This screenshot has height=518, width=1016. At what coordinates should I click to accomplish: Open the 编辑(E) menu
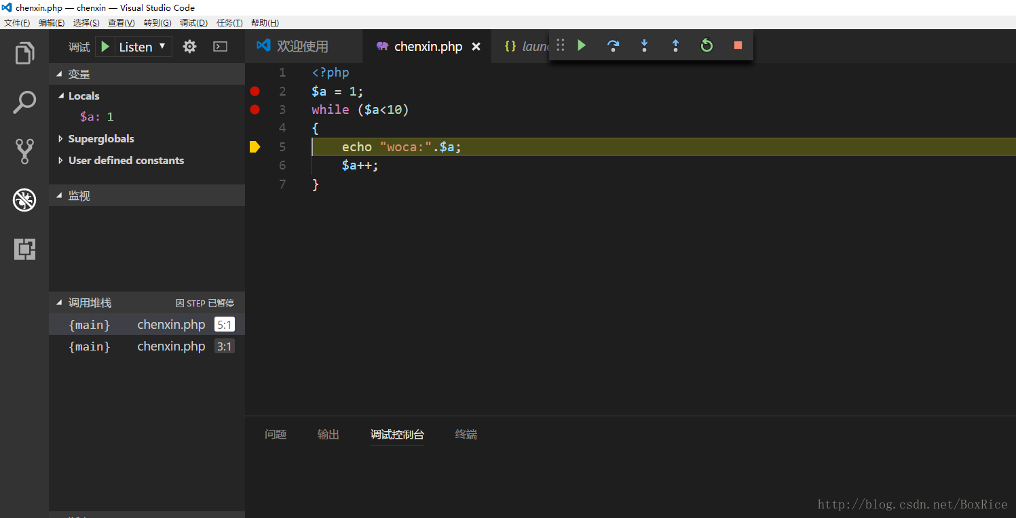point(52,23)
